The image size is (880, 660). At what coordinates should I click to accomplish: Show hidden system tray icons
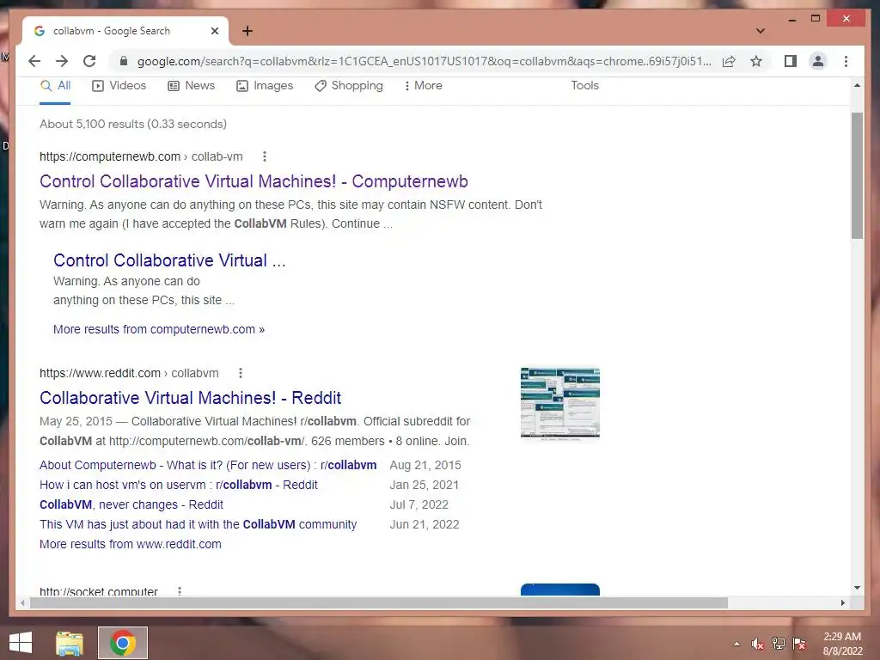pos(736,644)
